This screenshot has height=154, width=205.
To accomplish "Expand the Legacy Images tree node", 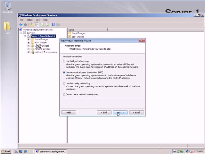I will tap(29, 46).
